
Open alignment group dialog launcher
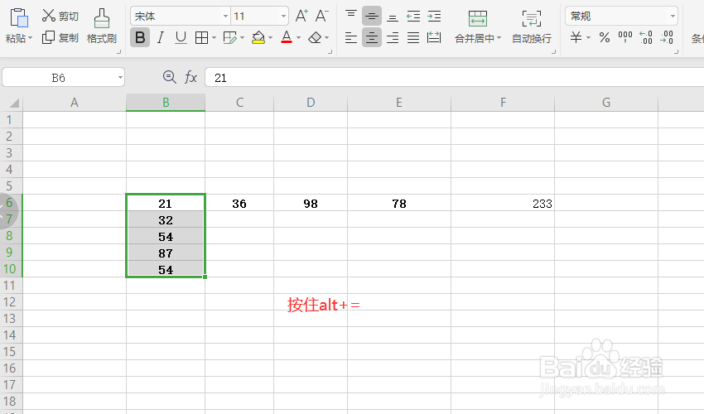tap(553, 51)
